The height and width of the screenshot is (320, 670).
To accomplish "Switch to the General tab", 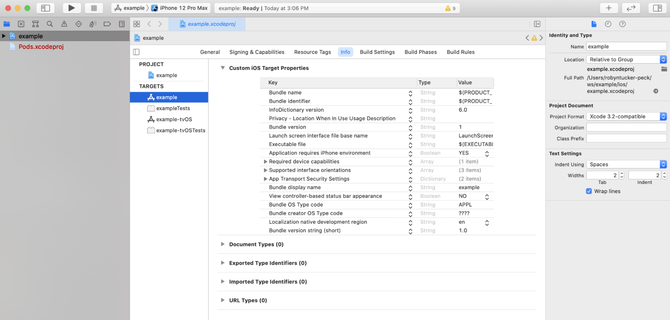I will tap(210, 52).
